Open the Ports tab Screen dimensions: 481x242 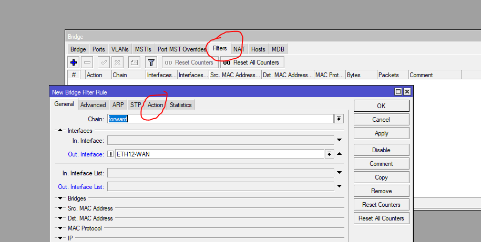tap(99, 49)
